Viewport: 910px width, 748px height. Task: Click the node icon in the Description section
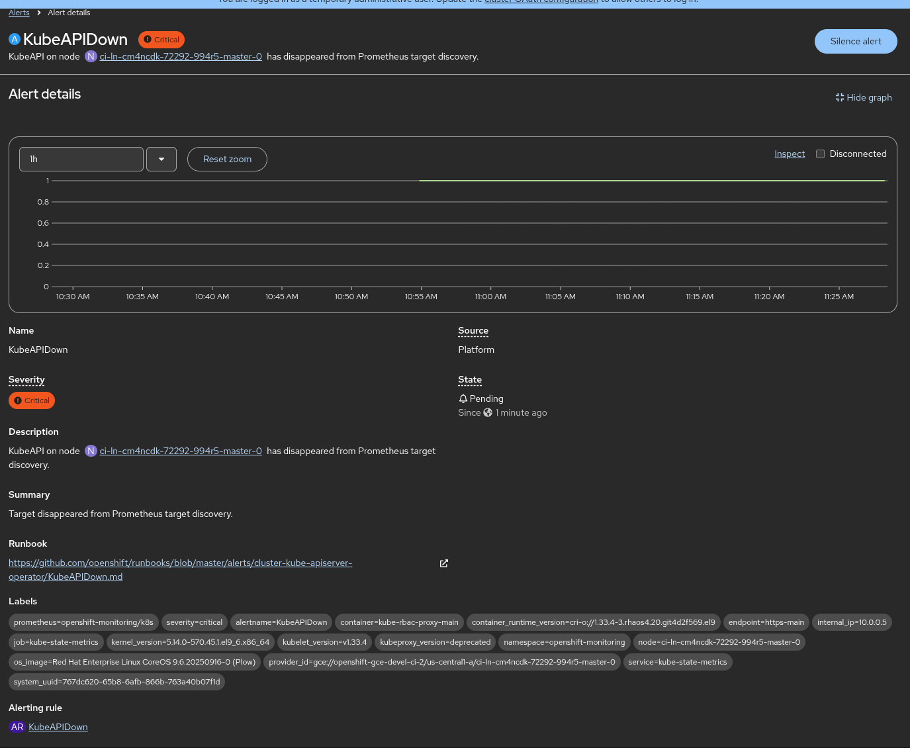tap(91, 451)
